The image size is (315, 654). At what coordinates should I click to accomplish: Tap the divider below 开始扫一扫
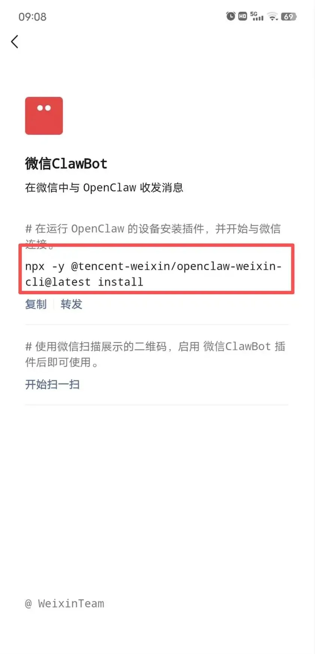tap(157, 405)
